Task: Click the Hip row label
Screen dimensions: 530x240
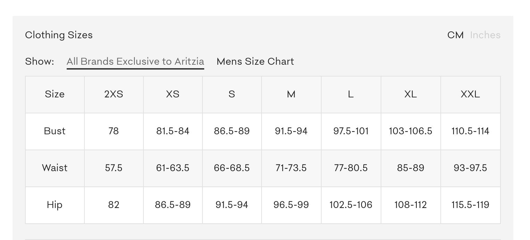Action: tap(55, 205)
